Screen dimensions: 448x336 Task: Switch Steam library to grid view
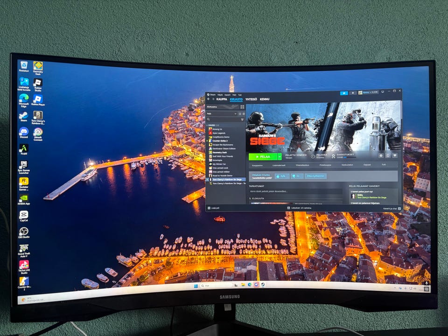pos(242,107)
